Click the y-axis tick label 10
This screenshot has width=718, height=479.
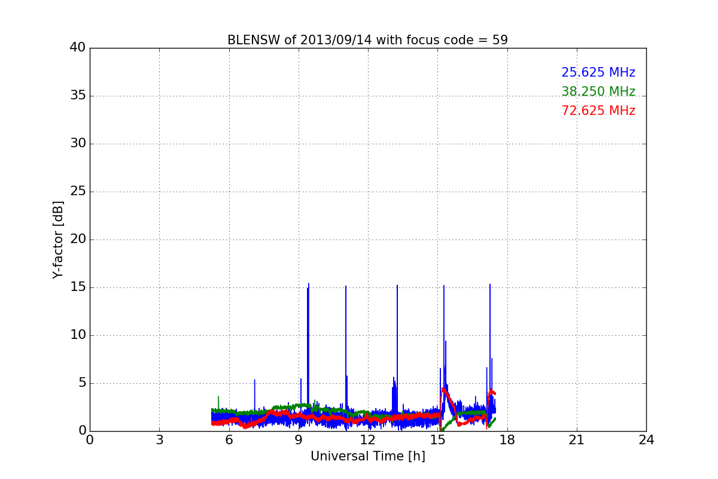pos(77,335)
